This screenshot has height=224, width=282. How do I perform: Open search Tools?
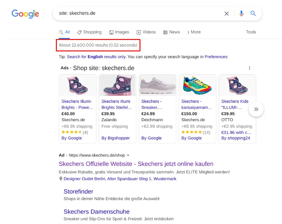[x=251, y=32]
